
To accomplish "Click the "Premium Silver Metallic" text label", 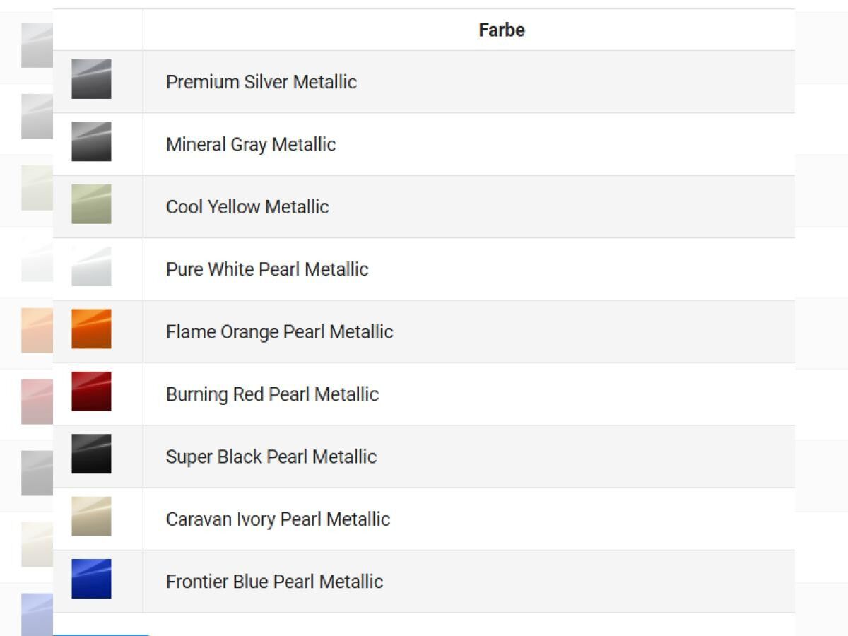I will tap(261, 82).
